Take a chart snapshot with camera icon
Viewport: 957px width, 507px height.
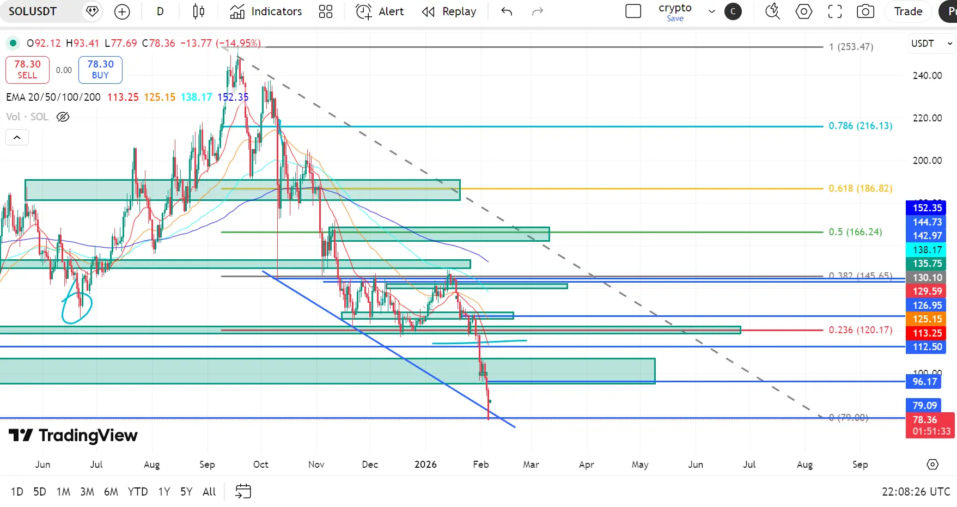865,11
